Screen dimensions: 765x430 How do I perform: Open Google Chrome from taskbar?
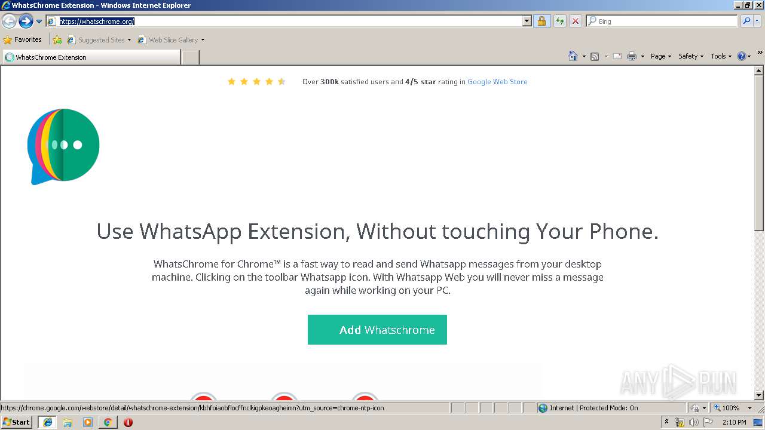click(x=108, y=422)
